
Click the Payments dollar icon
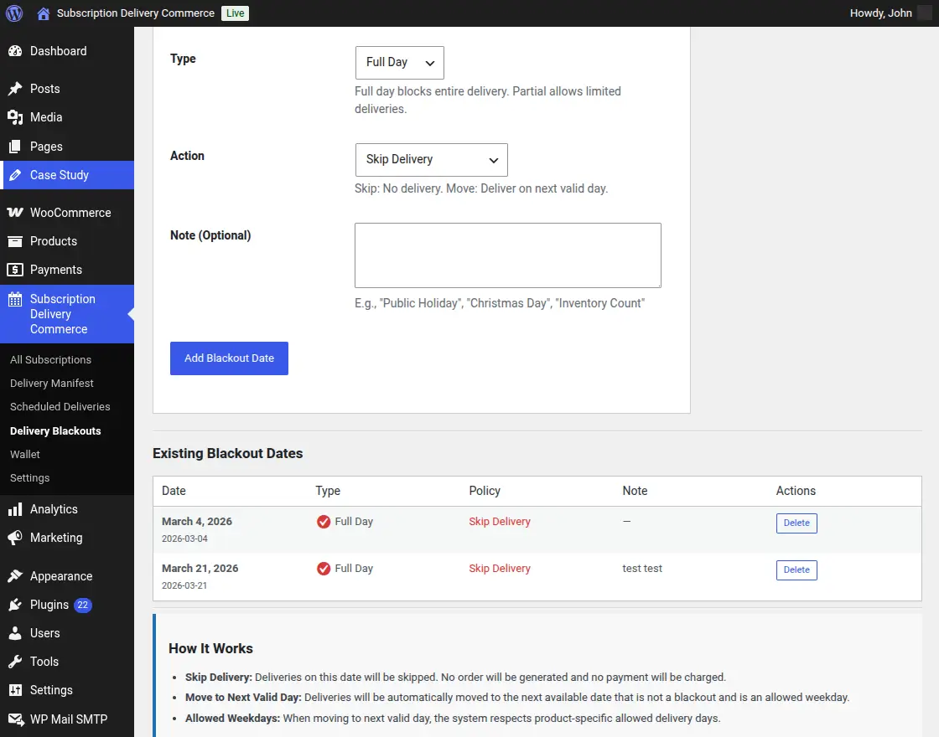(x=15, y=270)
